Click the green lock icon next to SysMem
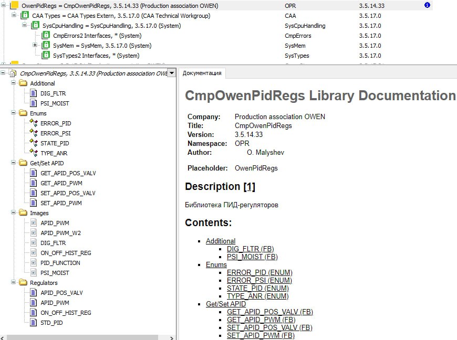The height and width of the screenshot is (340, 457). click(46, 45)
